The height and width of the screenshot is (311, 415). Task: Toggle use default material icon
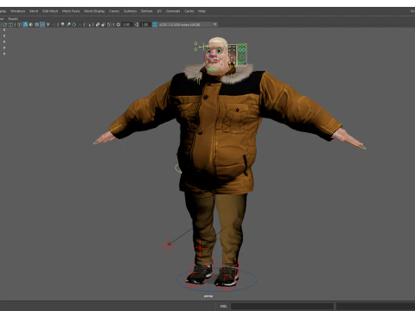coord(31,24)
